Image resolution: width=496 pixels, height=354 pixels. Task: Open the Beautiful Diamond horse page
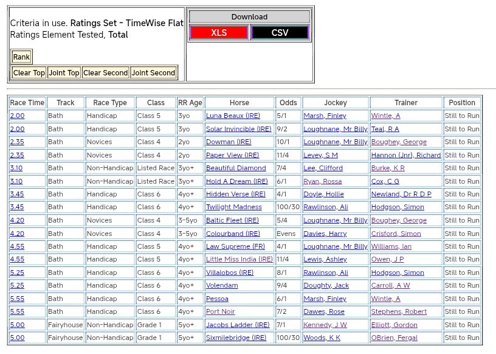point(236,168)
